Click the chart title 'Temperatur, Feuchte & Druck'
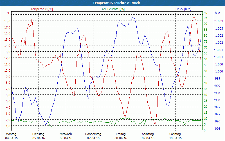This screenshot has height=141, width=225. (116, 3)
